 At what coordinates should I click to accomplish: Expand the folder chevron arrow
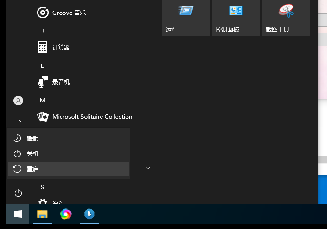(148, 168)
